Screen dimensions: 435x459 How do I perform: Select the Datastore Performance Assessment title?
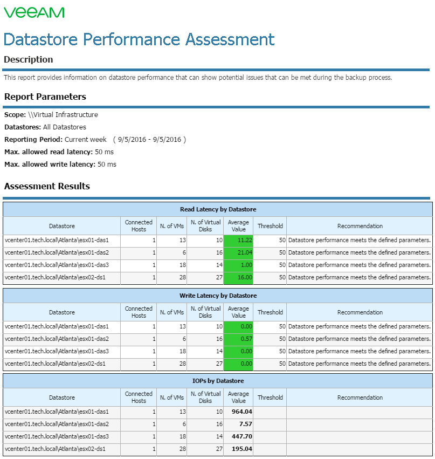139,39
